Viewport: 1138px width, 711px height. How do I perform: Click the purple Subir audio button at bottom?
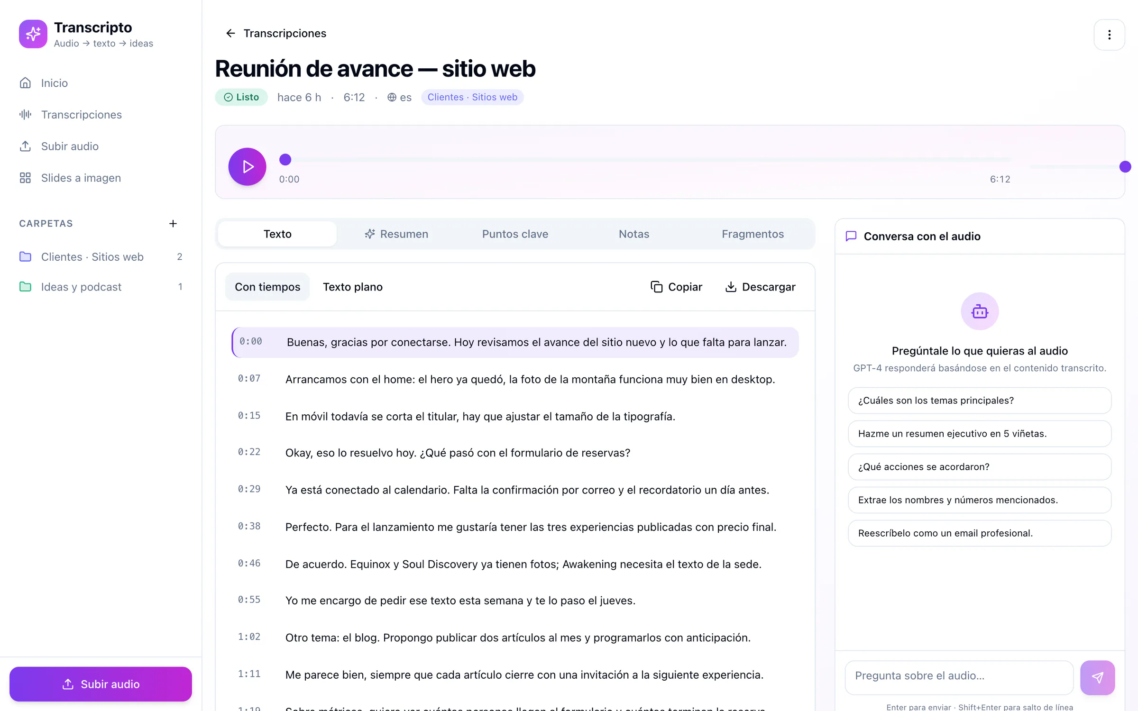(101, 684)
